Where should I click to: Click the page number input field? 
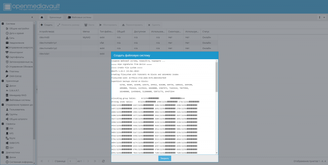(72, 161)
